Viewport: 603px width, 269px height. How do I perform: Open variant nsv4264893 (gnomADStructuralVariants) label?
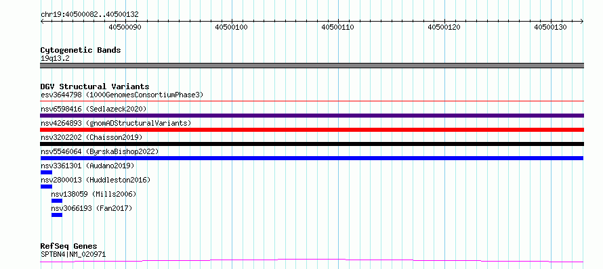click(x=116, y=123)
